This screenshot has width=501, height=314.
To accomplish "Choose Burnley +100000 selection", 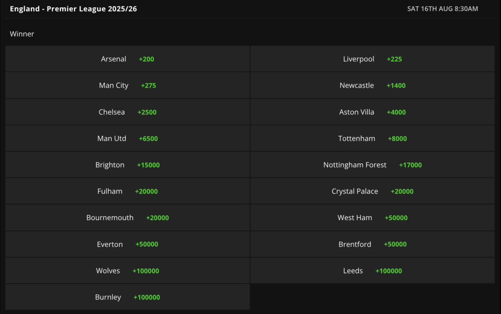I will [127, 297].
